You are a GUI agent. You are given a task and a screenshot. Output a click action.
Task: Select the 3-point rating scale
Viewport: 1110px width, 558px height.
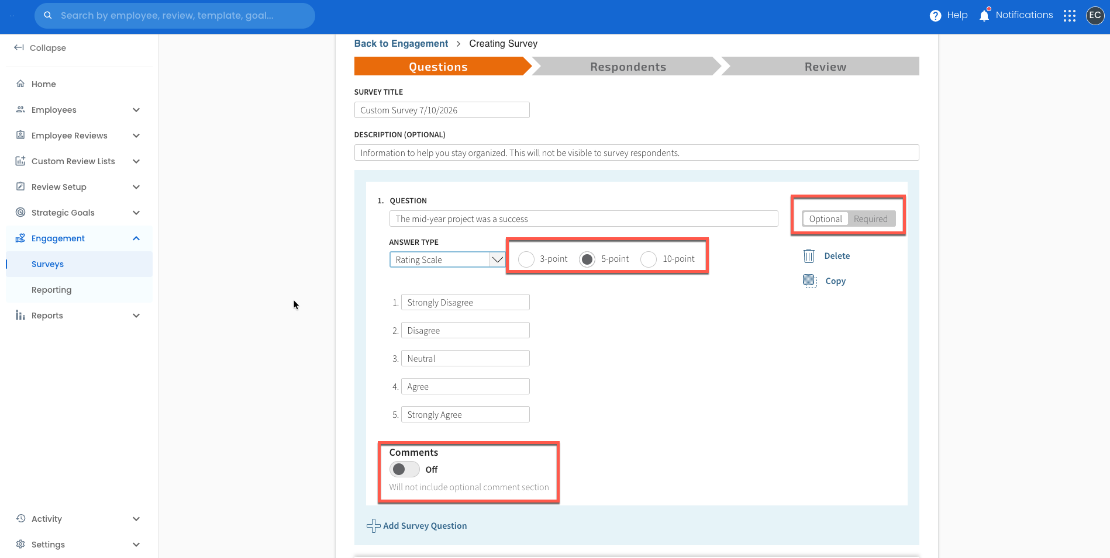coord(526,259)
